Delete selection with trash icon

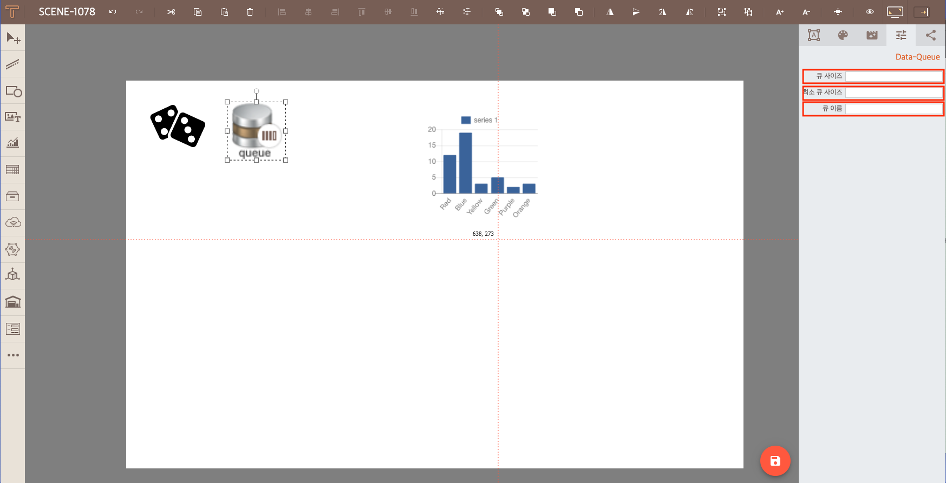coord(250,12)
